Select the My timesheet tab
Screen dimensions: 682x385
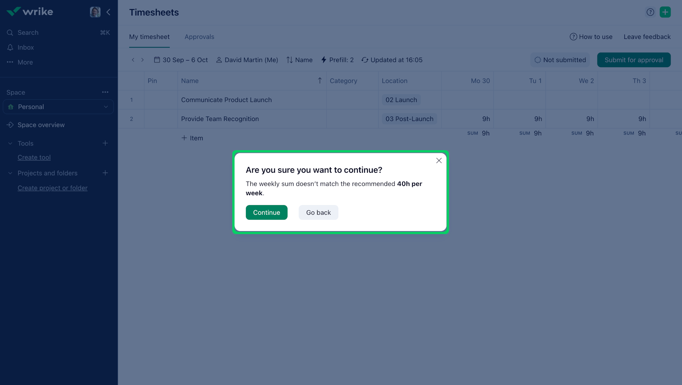tap(149, 37)
